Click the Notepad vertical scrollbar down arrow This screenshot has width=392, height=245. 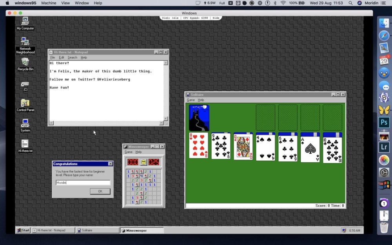[x=166, y=118]
